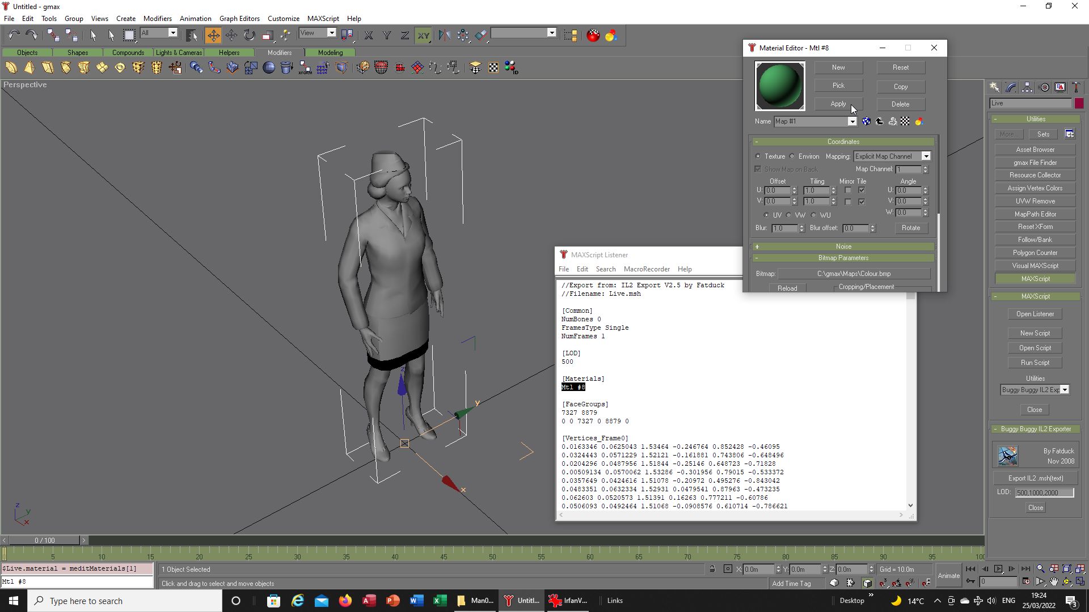The image size is (1089, 612).
Task: Select the Rotate tool in the main toolbar
Action: 250,35
